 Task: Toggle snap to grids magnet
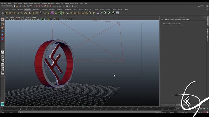[36, 6]
